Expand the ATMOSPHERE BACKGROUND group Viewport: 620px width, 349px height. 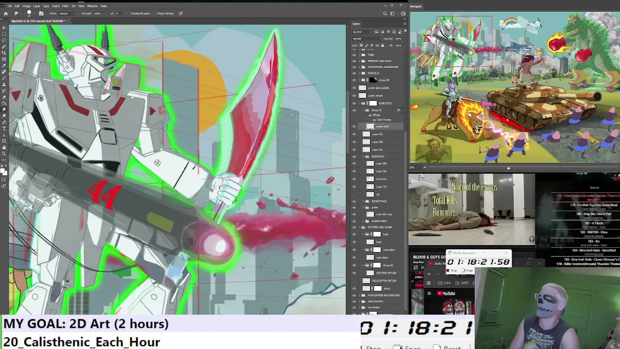click(x=359, y=295)
